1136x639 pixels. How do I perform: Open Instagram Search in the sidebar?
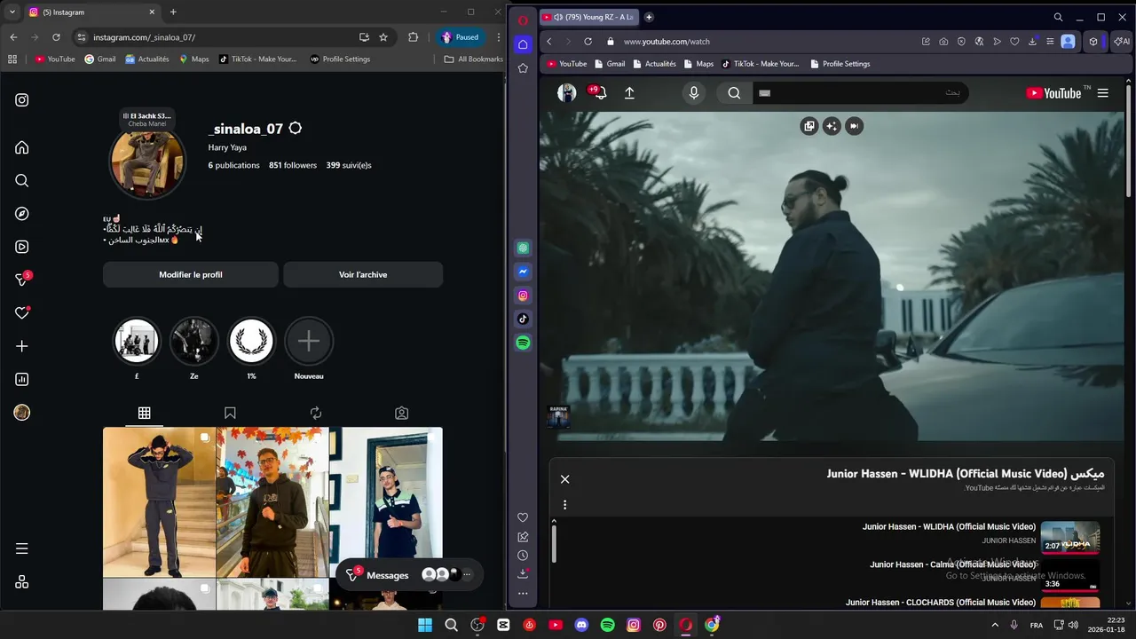pyautogui.click(x=22, y=181)
